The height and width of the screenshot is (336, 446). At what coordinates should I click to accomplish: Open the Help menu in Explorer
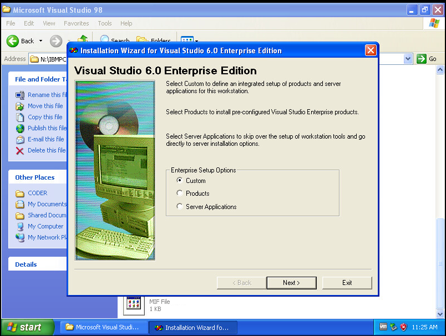point(126,23)
